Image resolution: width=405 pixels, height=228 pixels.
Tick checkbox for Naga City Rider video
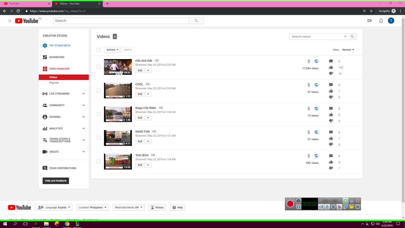click(x=99, y=114)
